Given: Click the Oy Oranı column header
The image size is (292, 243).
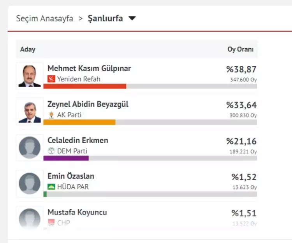Looking at the screenshot, I should (x=240, y=49).
